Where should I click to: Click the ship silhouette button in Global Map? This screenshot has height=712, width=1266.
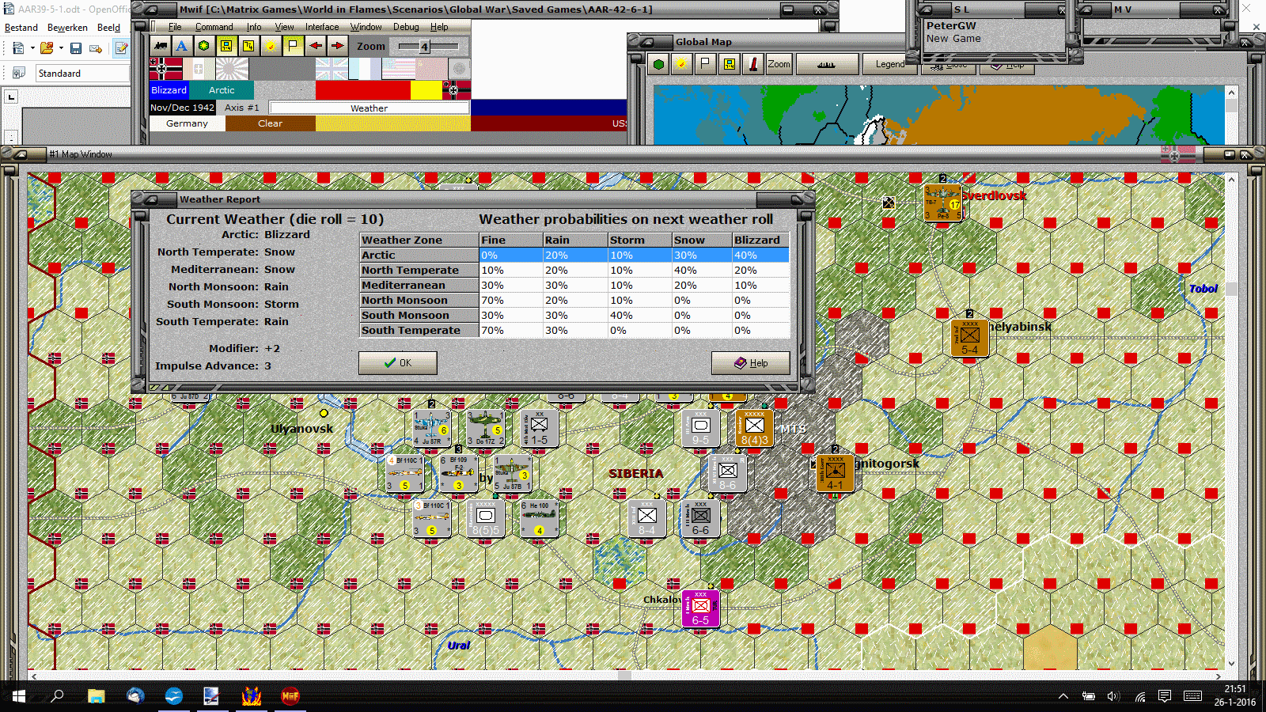click(x=826, y=64)
